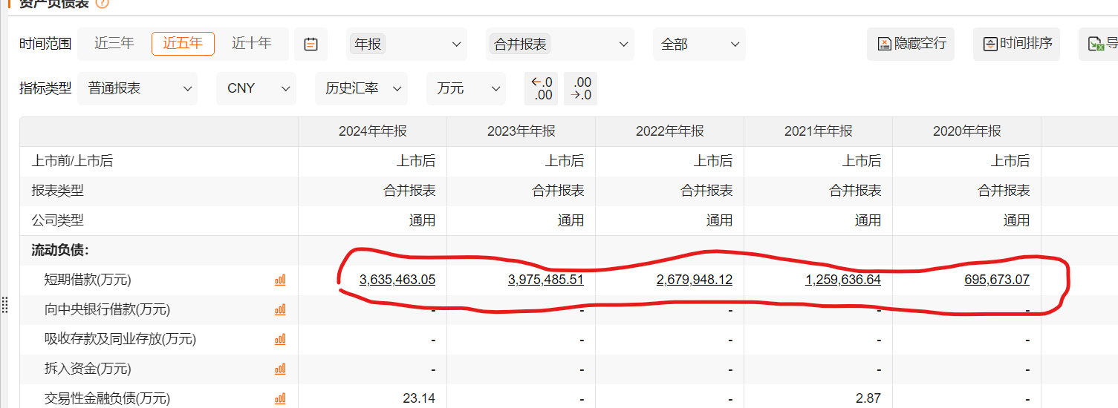Click the 上市前/上市后 row label
1118x408 pixels.
click(x=72, y=162)
